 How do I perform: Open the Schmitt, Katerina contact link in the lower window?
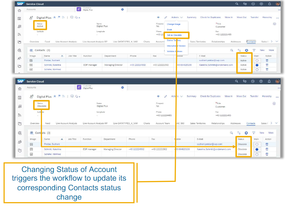pyautogui.click(x=53, y=149)
